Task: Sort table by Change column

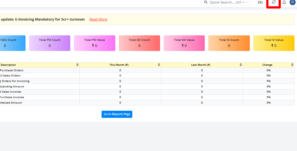Action: 292,65
